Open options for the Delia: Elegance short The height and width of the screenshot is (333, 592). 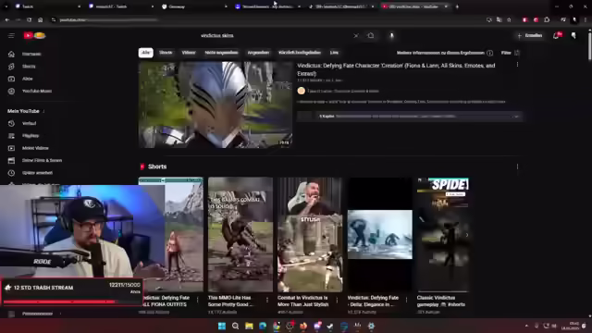click(407, 300)
